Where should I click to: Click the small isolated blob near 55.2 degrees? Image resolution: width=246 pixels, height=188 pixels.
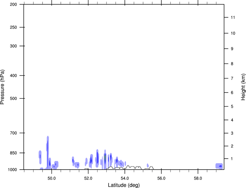pos(148,165)
